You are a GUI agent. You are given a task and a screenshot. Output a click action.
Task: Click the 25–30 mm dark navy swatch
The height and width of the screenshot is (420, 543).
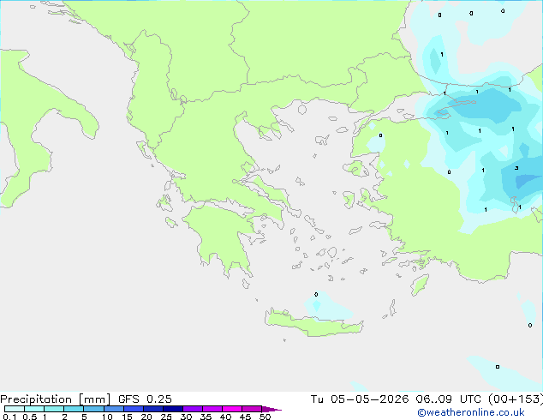click(x=172, y=409)
